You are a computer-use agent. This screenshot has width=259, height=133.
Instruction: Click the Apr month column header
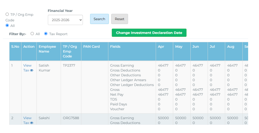(161, 47)
